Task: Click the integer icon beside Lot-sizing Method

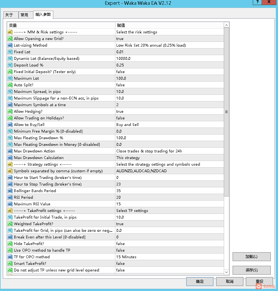Action: (x=10, y=45)
